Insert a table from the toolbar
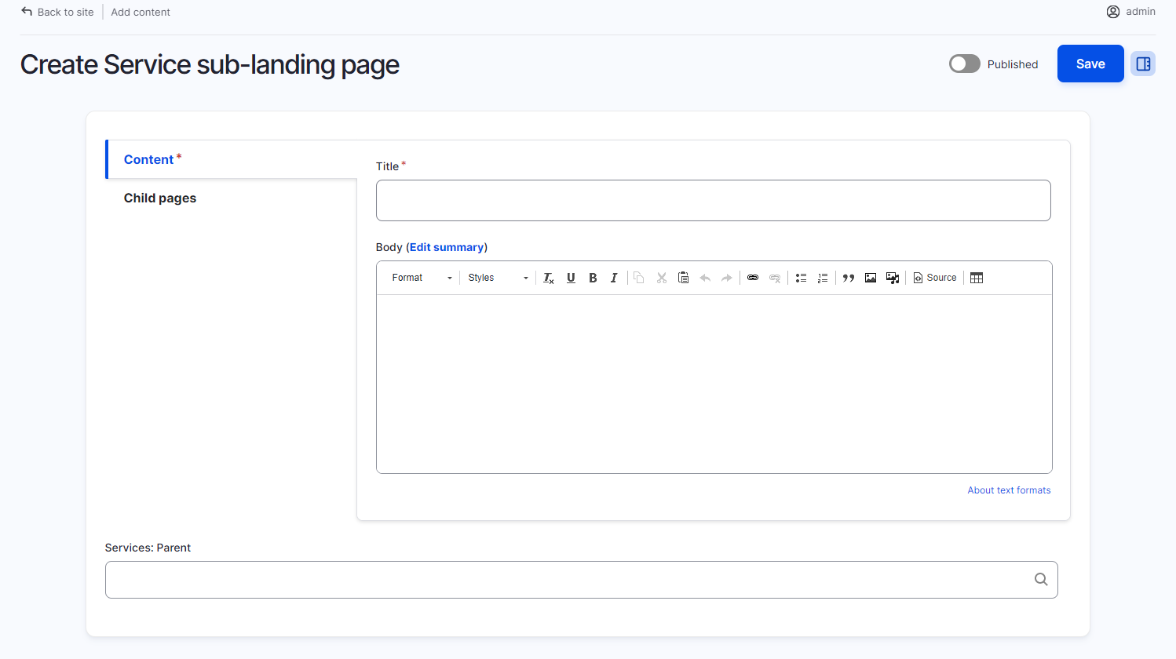Viewport: 1176px width, 659px height. (977, 278)
